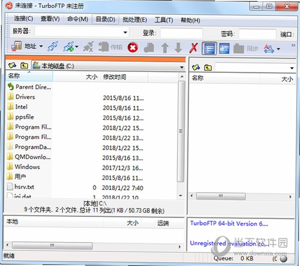Click the login (登录) input field
This screenshot has width=300, height=266.
pyautogui.click(x=181, y=33)
